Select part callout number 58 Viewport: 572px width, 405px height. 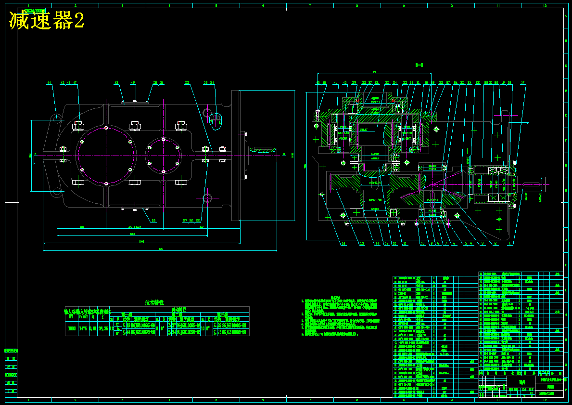click(153, 221)
